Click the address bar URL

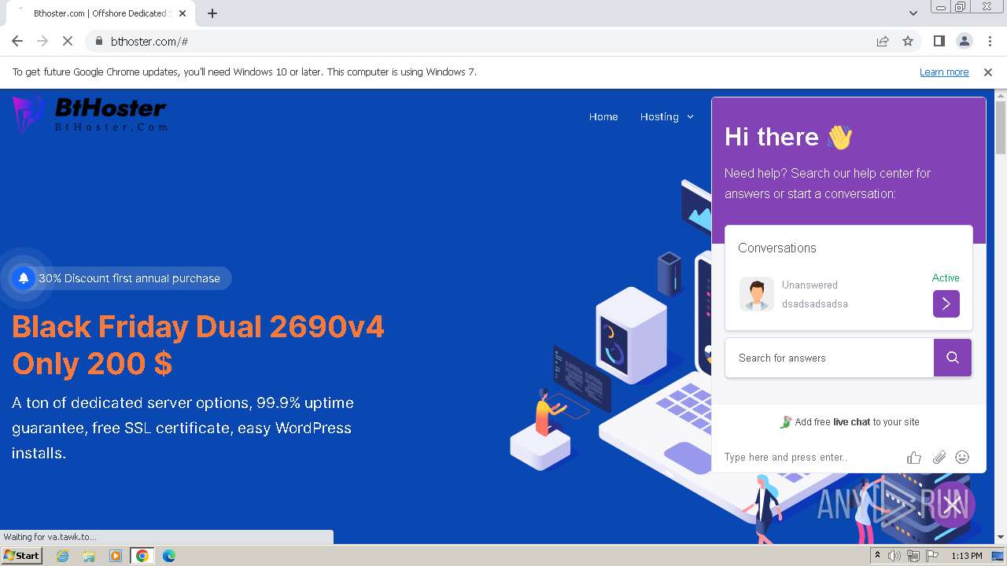point(149,41)
